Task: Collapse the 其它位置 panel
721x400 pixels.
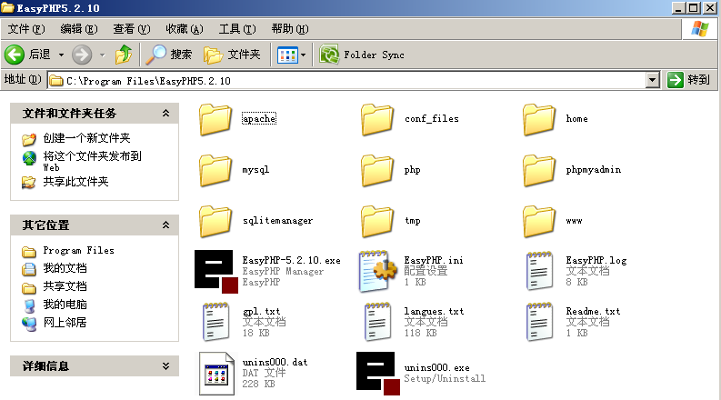Action: click(x=165, y=225)
